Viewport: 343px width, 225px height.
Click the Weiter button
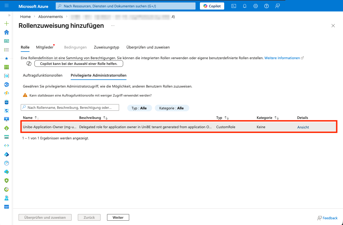point(118,217)
